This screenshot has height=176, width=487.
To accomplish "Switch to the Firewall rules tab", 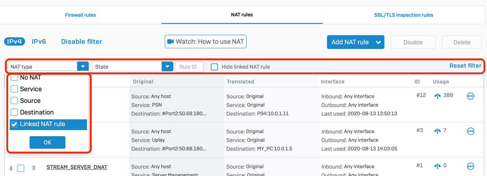I will tap(80, 15).
